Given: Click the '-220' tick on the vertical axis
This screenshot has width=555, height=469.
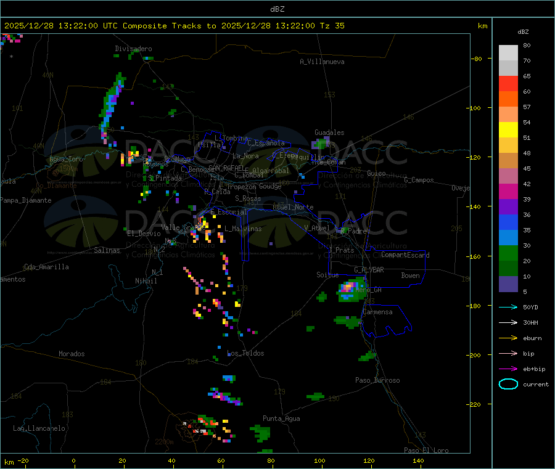Looking at the screenshot, I should coord(474,404).
